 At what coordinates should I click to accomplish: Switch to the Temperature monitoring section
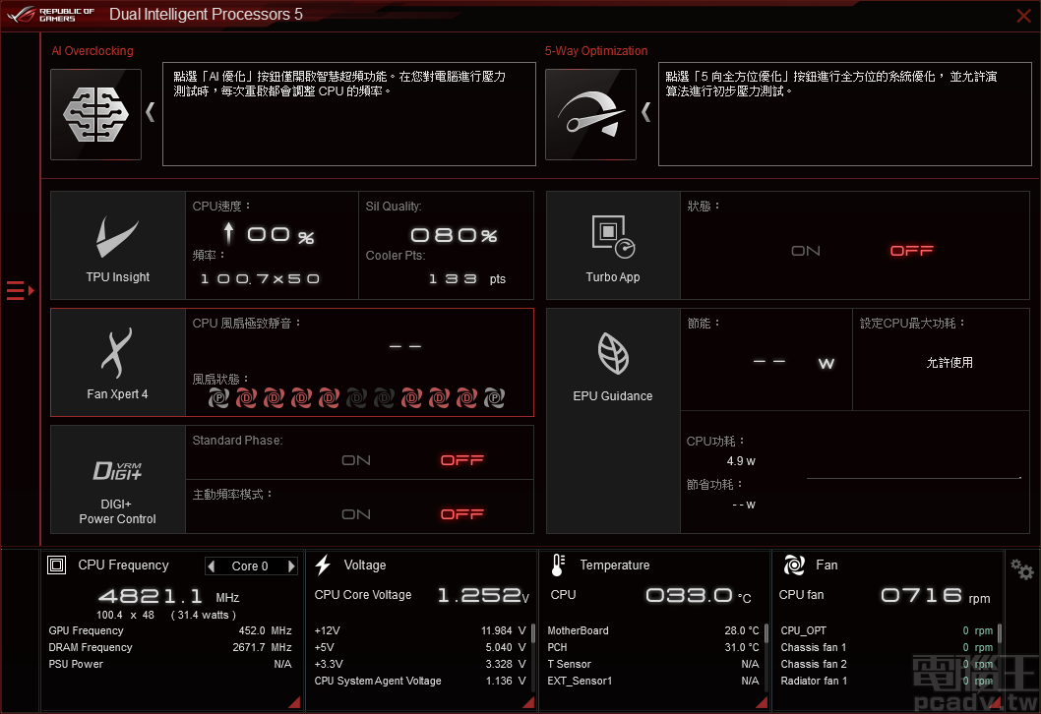click(561, 565)
